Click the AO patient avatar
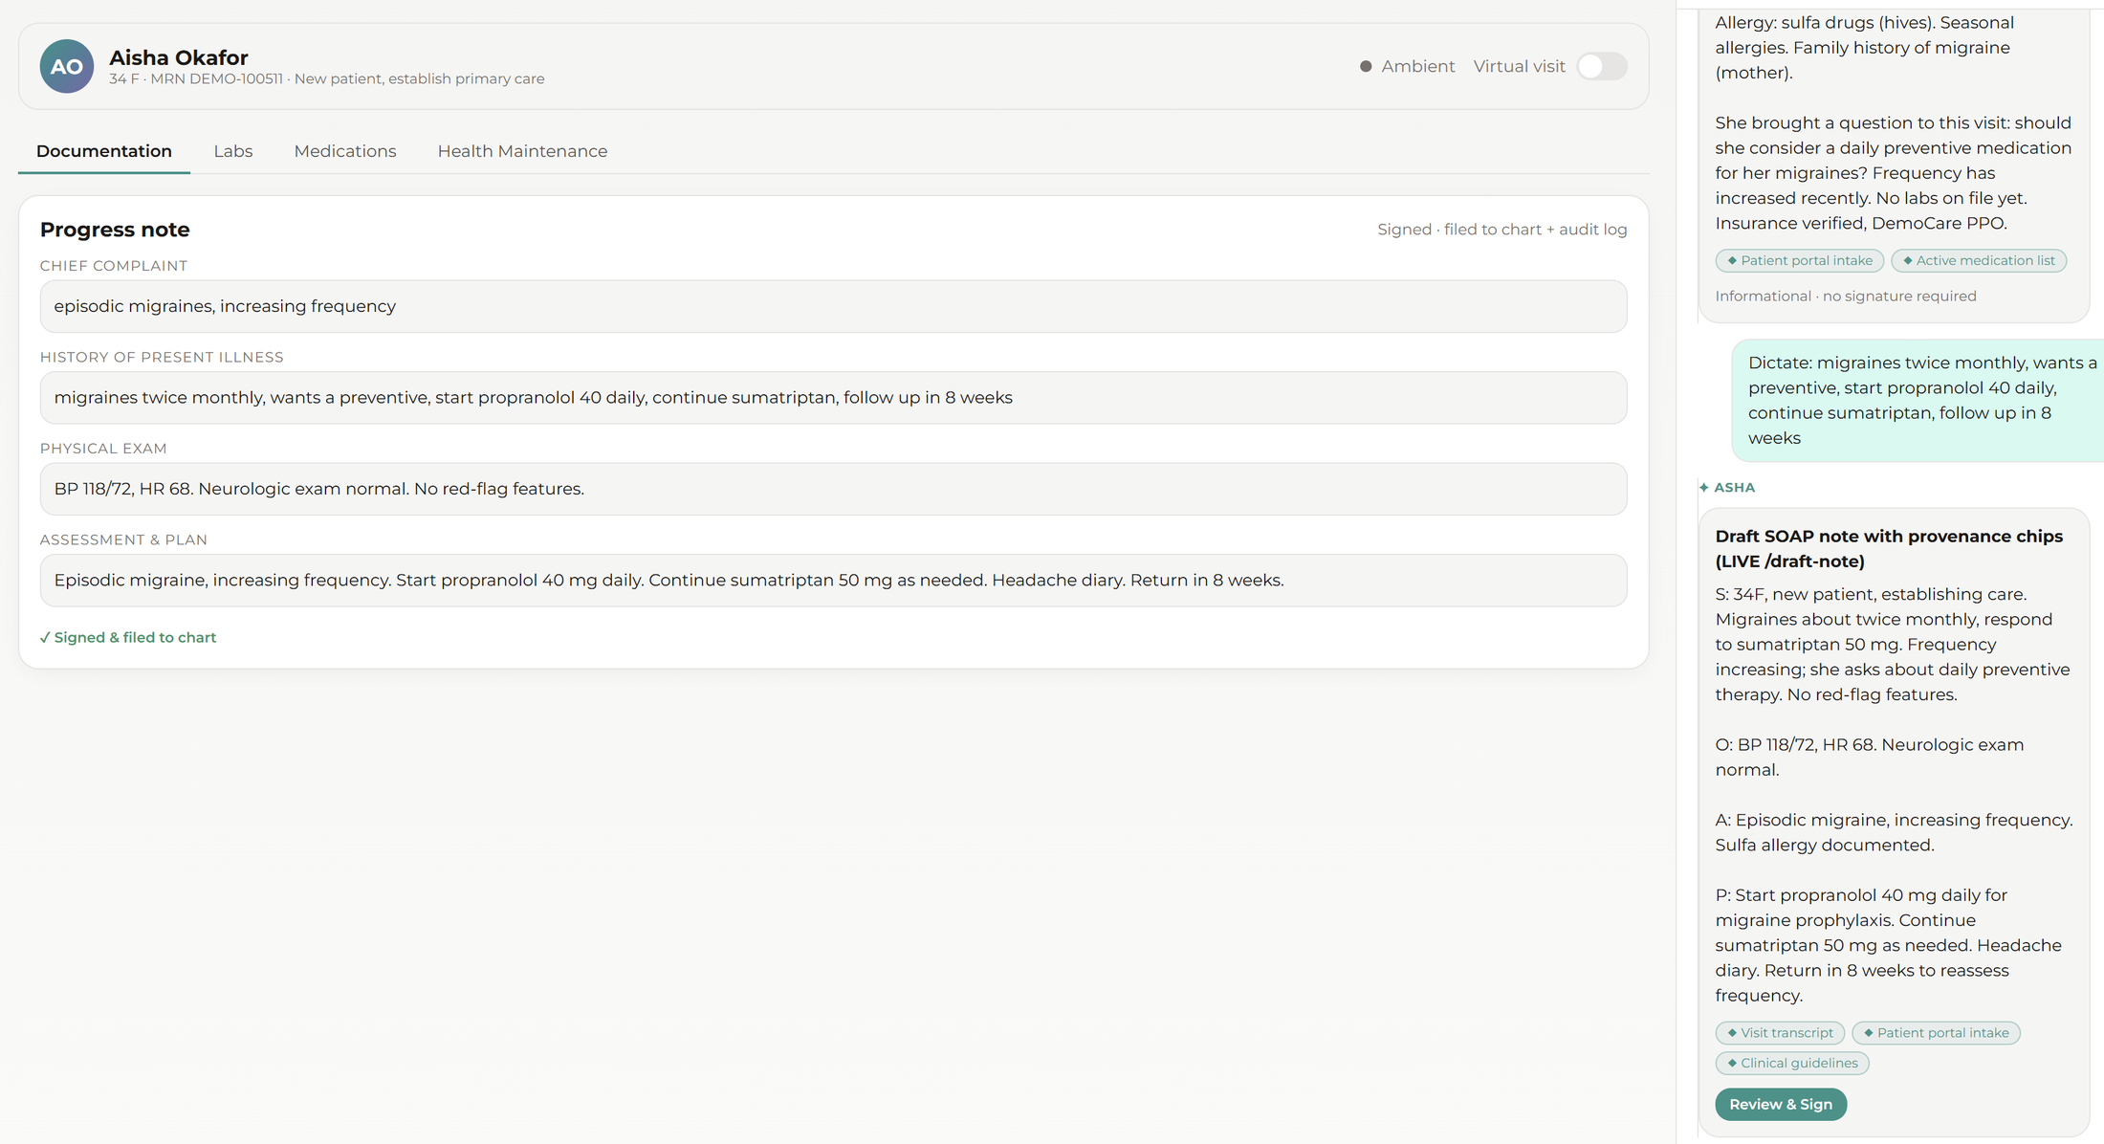The width and height of the screenshot is (2104, 1144). [67, 66]
